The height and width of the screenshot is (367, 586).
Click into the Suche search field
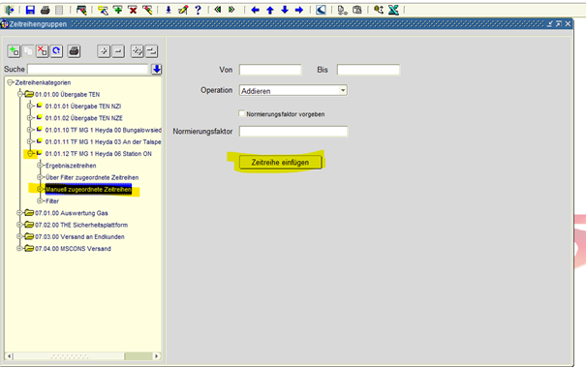[88, 70]
